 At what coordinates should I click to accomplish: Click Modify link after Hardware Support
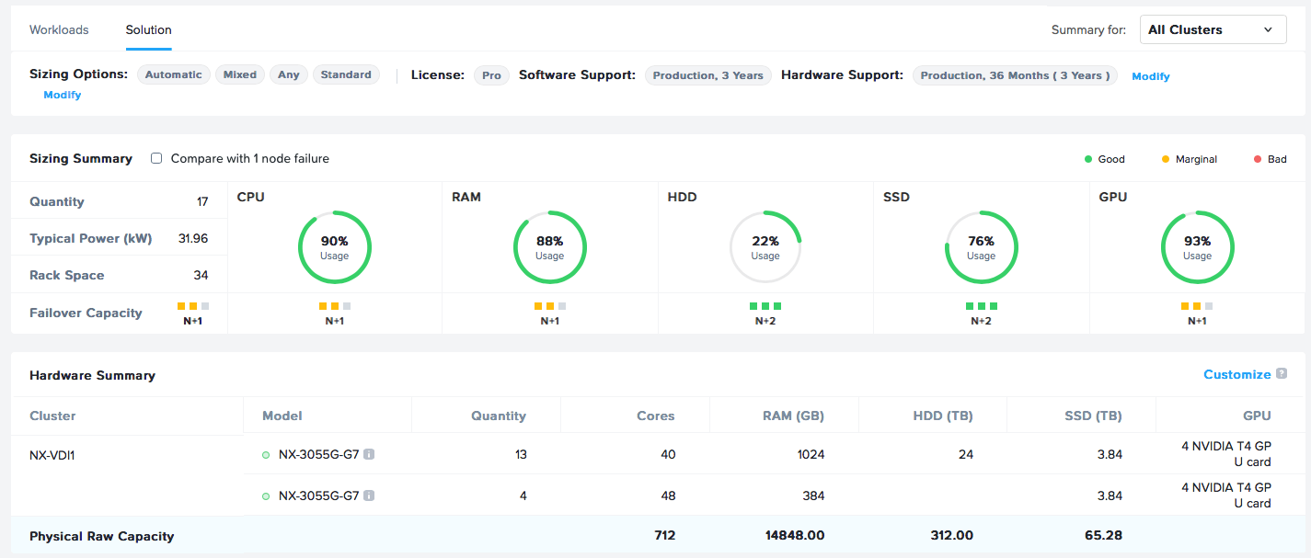1150,76
